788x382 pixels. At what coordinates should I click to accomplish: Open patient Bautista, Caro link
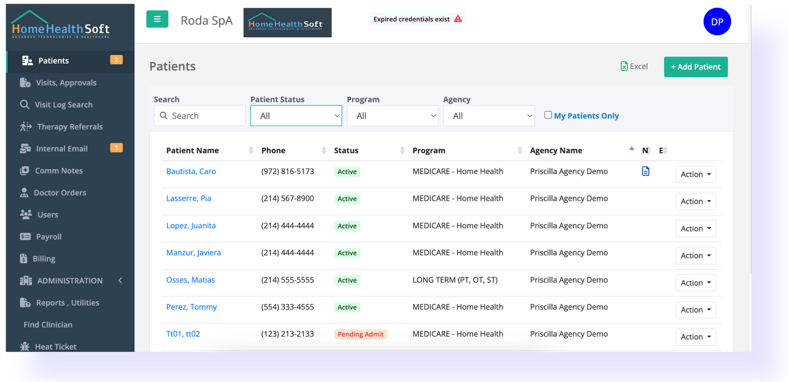191,171
